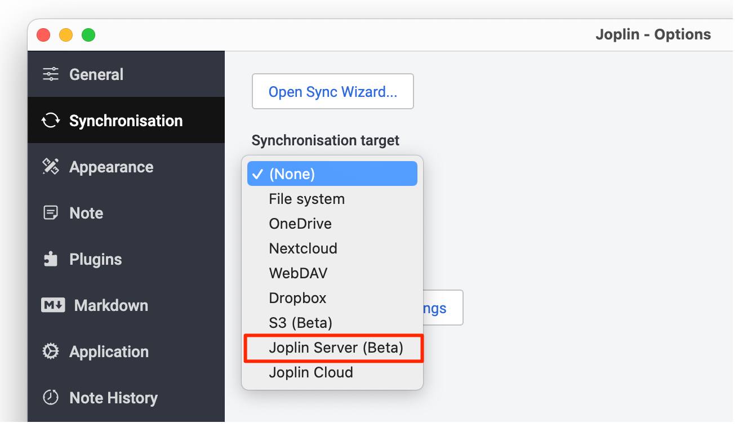The width and height of the screenshot is (756, 445).
Task: Open Note History via the clock icon
Action: pyautogui.click(x=50, y=397)
